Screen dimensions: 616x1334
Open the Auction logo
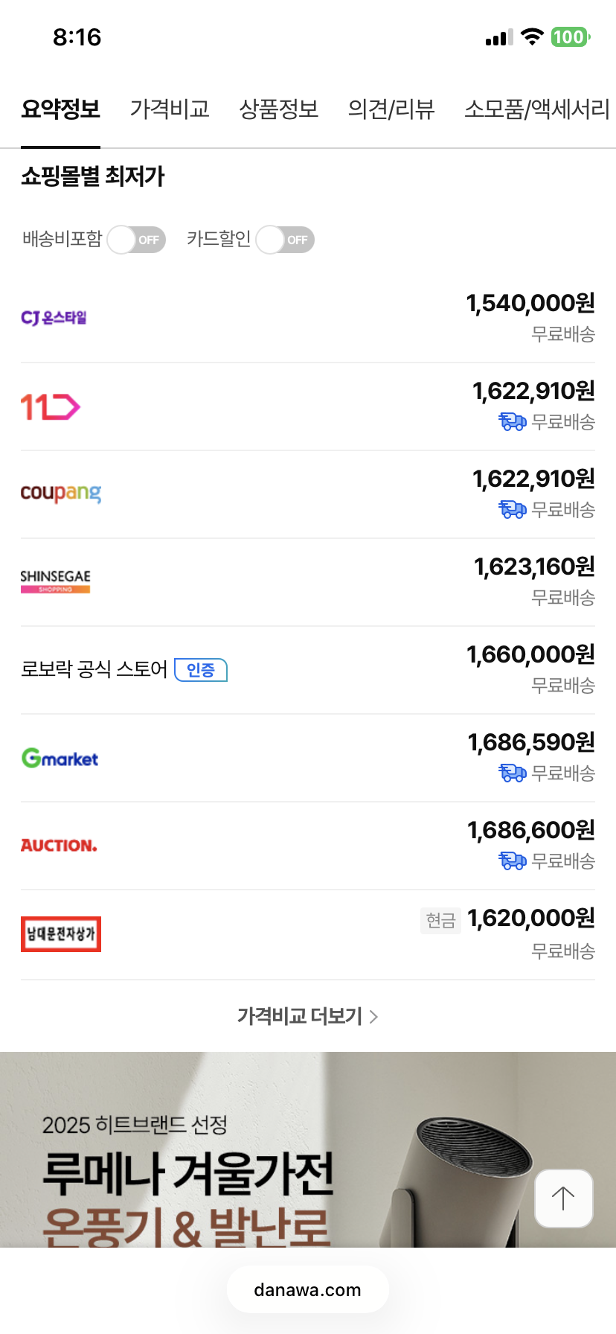(x=59, y=846)
